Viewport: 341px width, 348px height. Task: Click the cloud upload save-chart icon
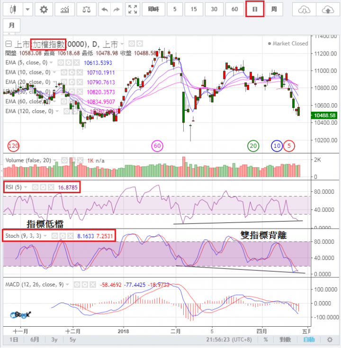328,9
